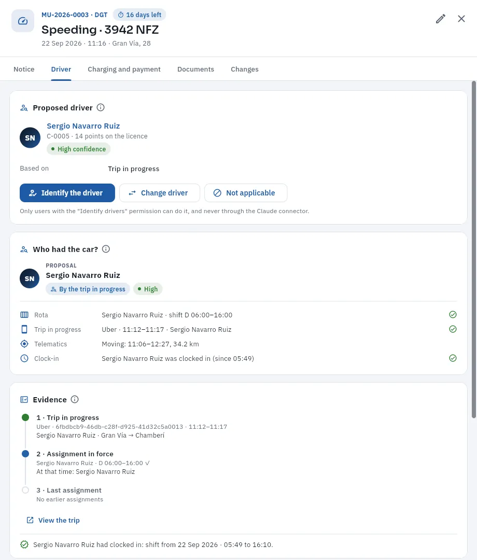Show info tooltip for Proposed driver
The image size is (477, 560).
(x=101, y=107)
